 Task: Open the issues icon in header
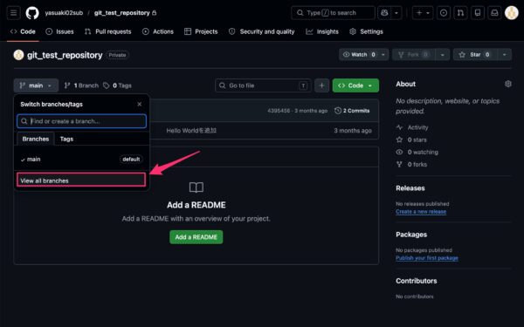444,13
